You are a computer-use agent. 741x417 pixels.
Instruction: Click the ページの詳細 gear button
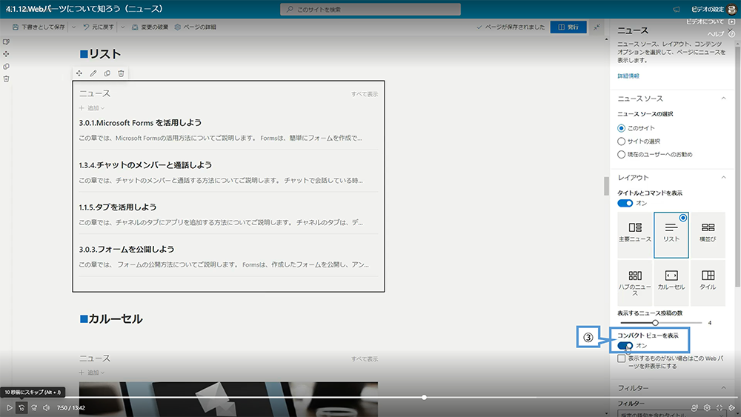coord(195,27)
